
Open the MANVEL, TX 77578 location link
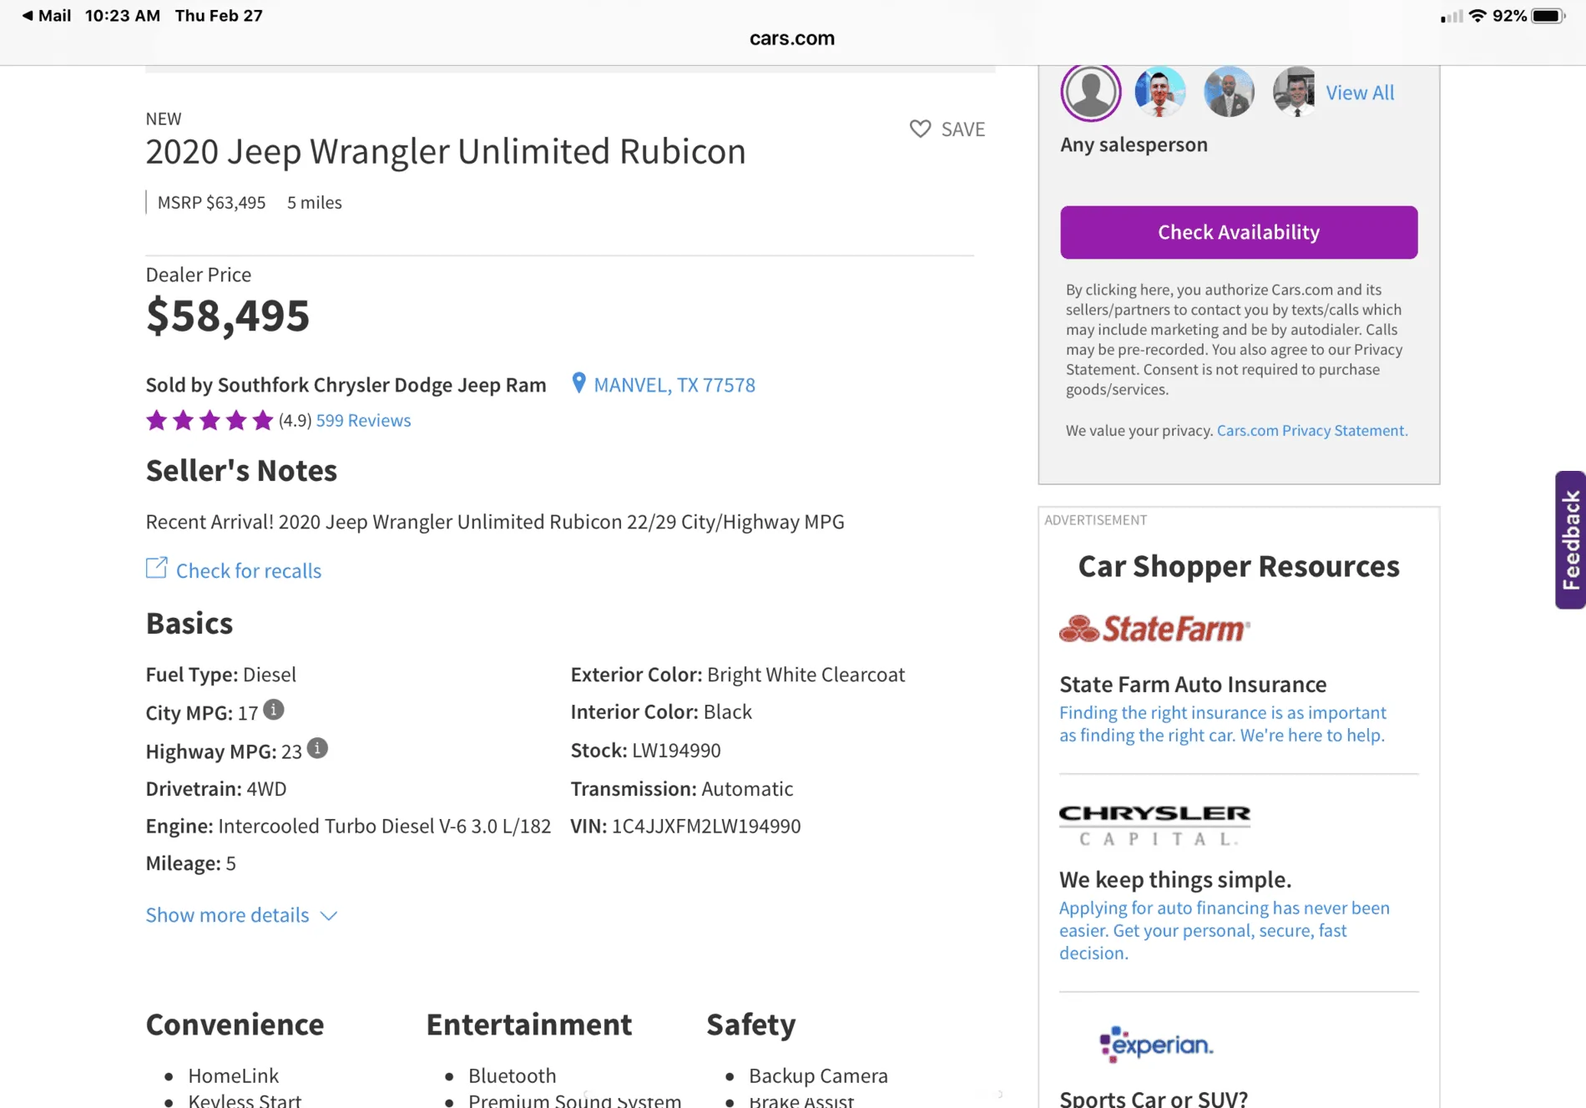click(674, 385)
